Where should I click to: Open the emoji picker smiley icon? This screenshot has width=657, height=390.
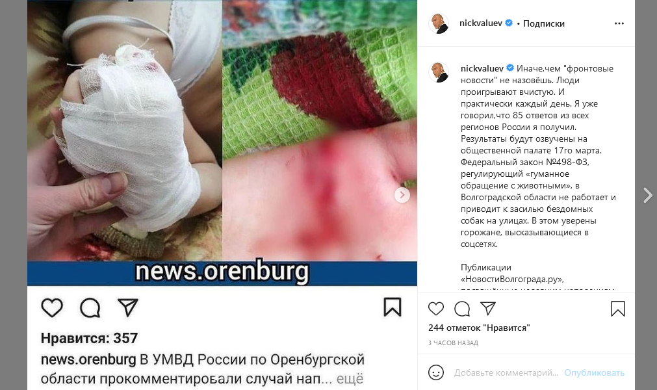(x=436, y=372)
